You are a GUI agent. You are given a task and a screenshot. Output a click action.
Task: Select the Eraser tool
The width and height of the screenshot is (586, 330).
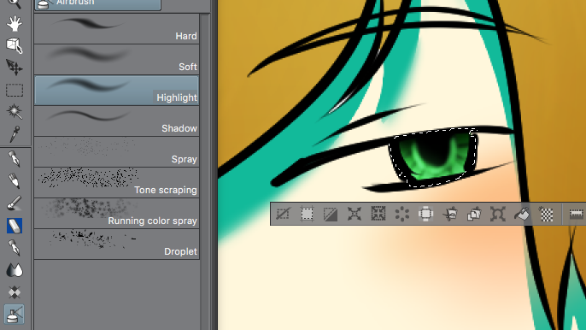coord(15,226)
